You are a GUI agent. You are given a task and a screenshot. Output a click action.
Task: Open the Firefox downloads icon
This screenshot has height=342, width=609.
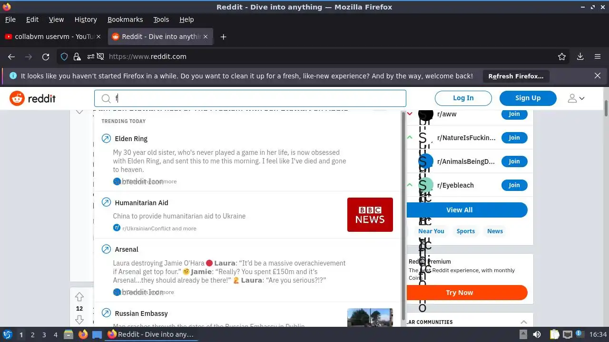[x=580, y=57]
